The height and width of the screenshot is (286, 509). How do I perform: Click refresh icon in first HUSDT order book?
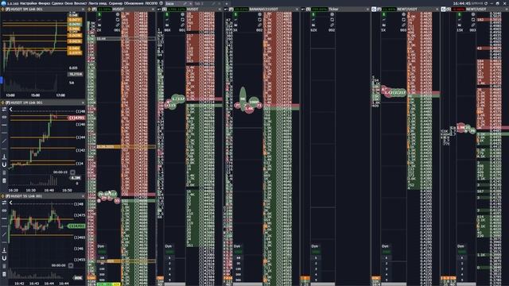118,20
